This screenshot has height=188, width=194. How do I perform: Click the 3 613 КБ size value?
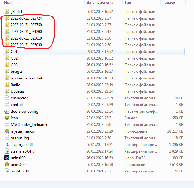click(x=176, y=165)
